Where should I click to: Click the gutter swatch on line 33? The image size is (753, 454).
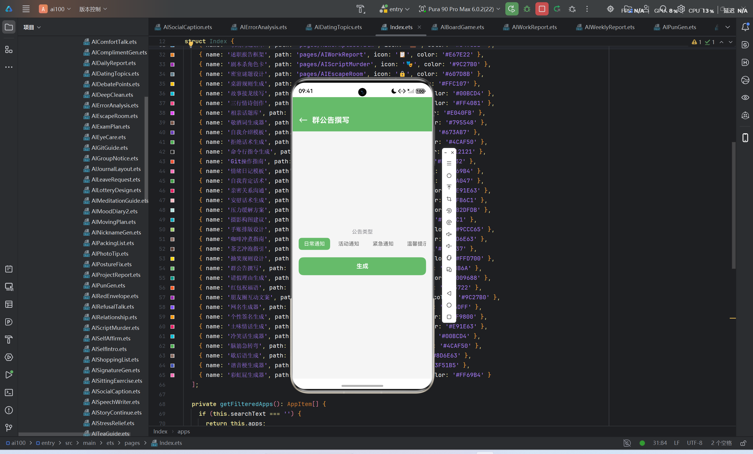point(172,64)
